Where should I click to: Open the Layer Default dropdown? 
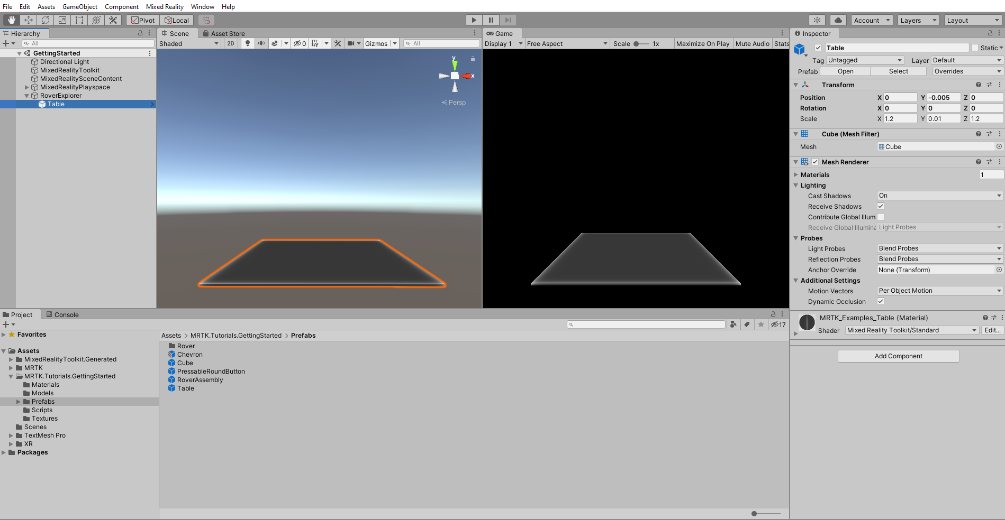tap(967, 60)
